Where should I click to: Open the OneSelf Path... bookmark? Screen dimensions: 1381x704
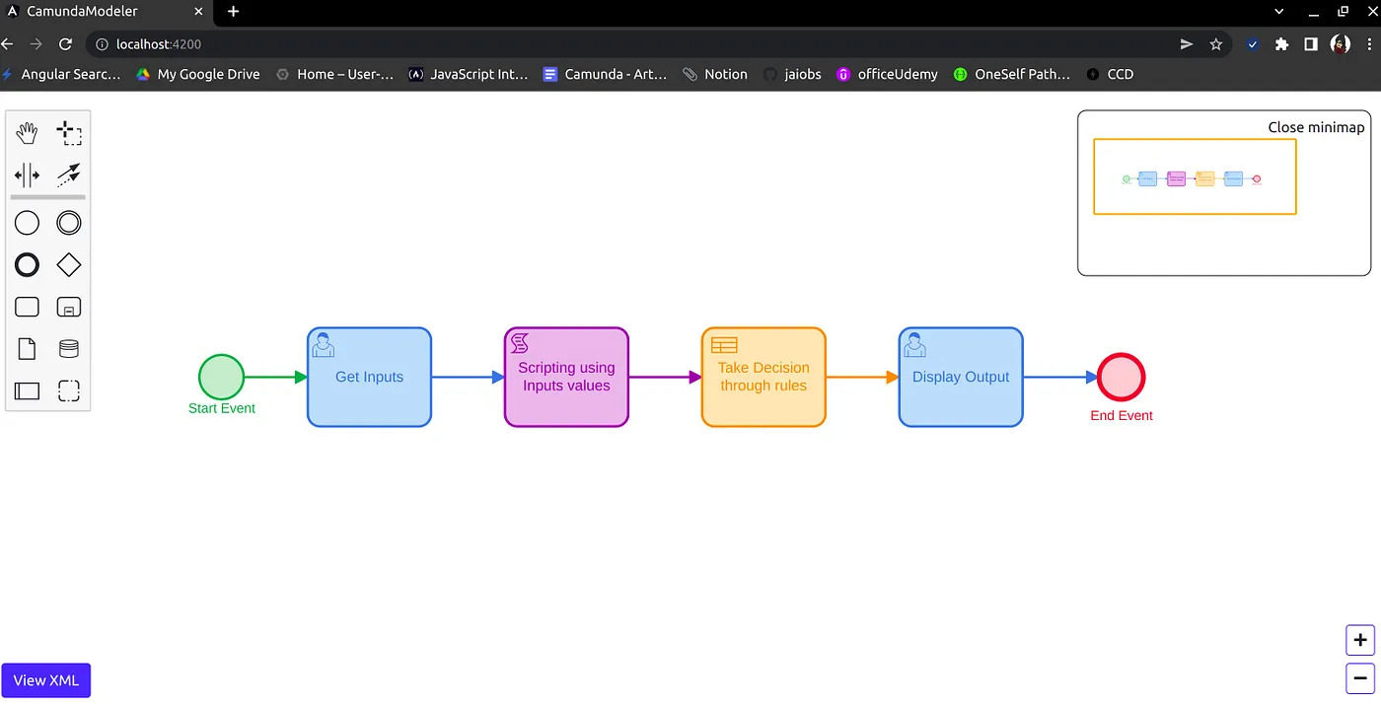[1011, 74]
